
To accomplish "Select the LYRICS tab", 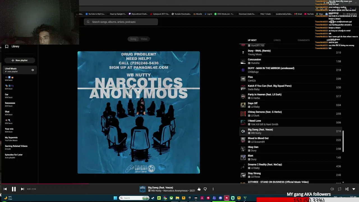I will click(277, 40).
